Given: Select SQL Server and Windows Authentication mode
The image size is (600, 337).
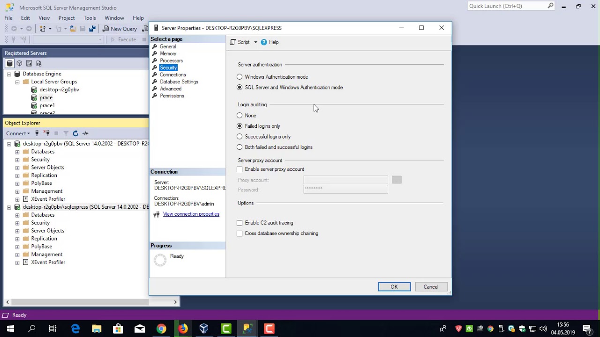Looking at the screenshot, I should pos(240,88).
